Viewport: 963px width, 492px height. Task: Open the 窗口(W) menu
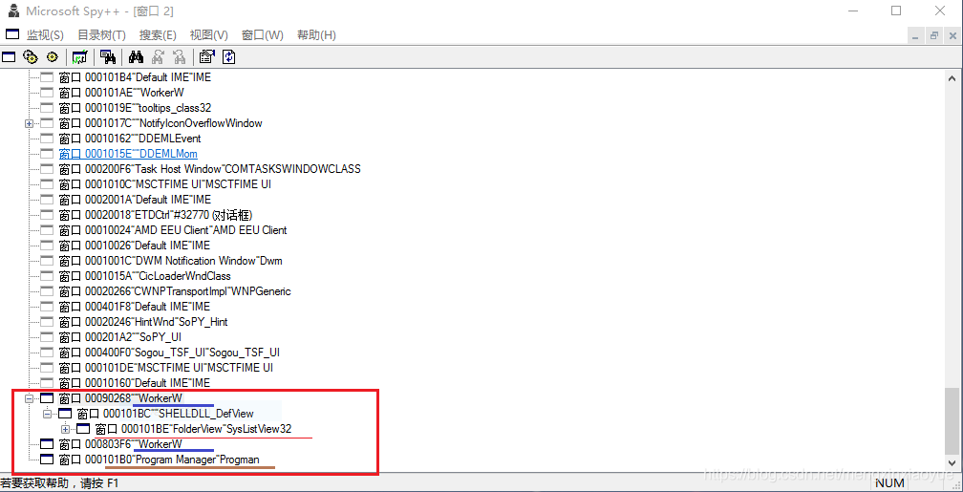point(263,35)
